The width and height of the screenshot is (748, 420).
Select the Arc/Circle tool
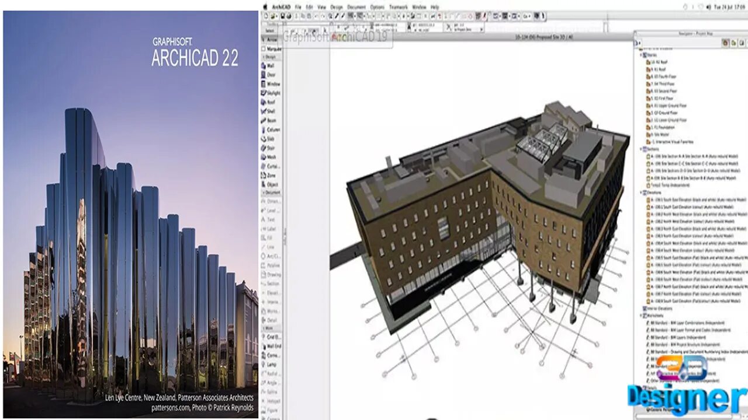(272, 256)
